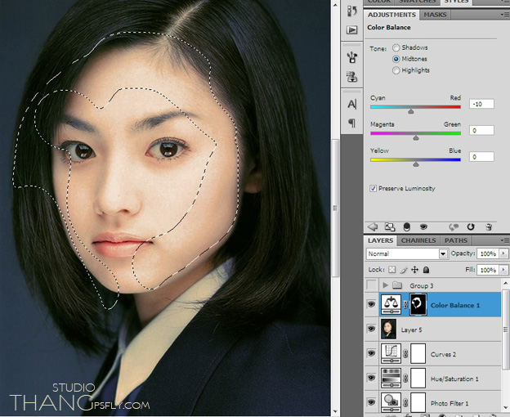The image size is (510, 417).
Task: Select Highlights tone radio button
Action: pyautogui.click(x=396, y=70)
